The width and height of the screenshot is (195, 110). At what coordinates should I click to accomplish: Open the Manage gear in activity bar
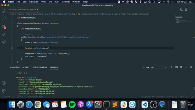click(4, 91)
